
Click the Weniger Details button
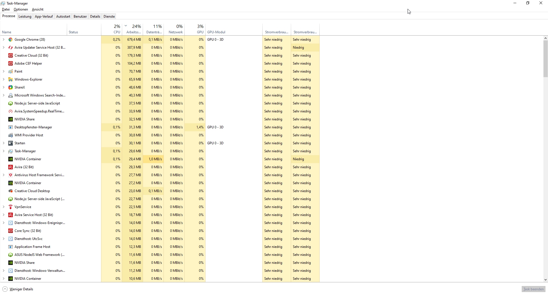[x=18, y=289]
